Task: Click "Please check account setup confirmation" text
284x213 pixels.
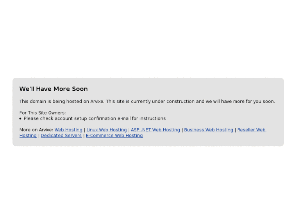Action: click(x=70, y=118)
